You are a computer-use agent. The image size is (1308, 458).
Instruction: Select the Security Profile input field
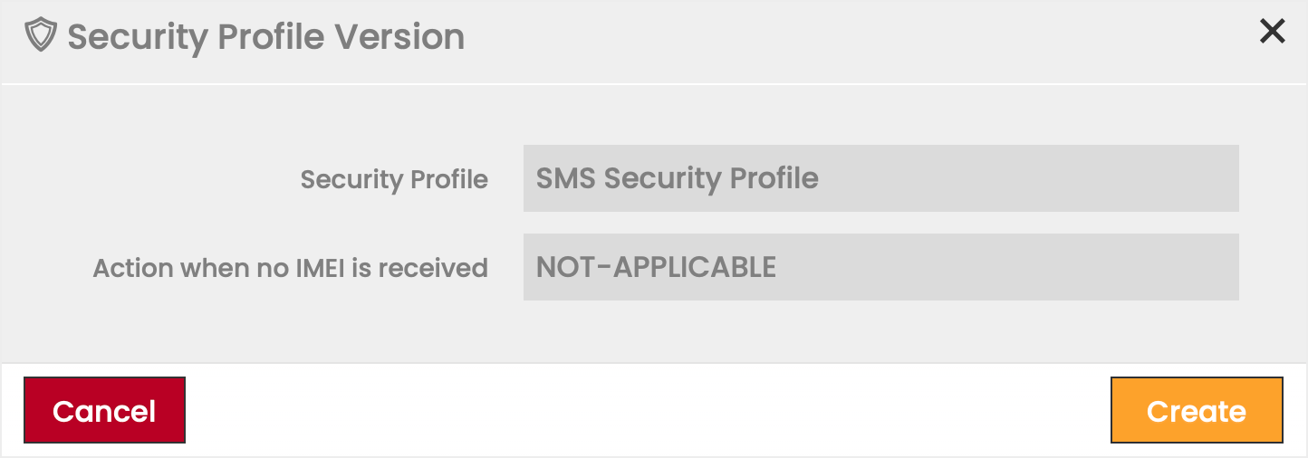(880, 178)
